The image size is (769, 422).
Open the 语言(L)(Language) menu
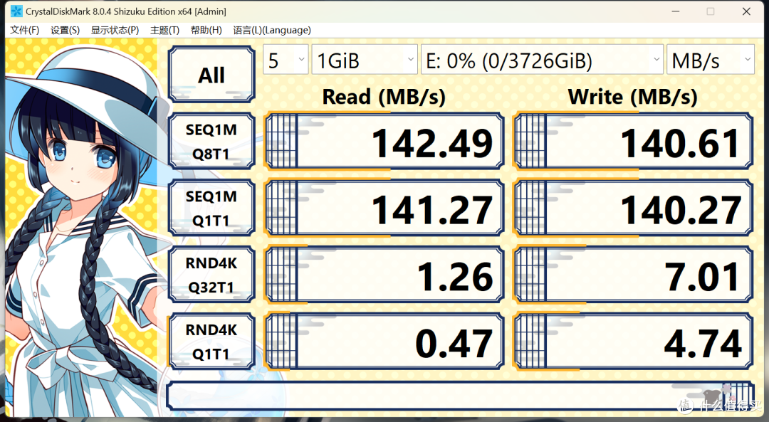pyautogui.click(x=272, y=30)
